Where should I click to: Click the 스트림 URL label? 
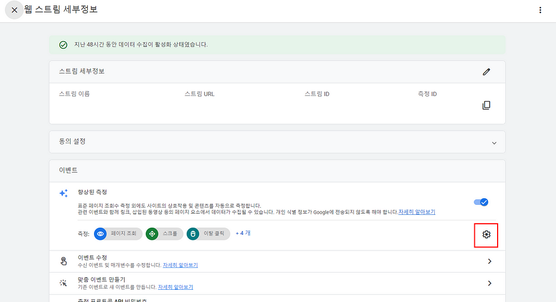[199, 94]
